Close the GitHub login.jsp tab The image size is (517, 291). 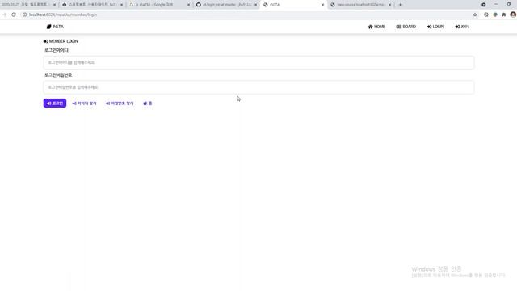pos(255,5)
